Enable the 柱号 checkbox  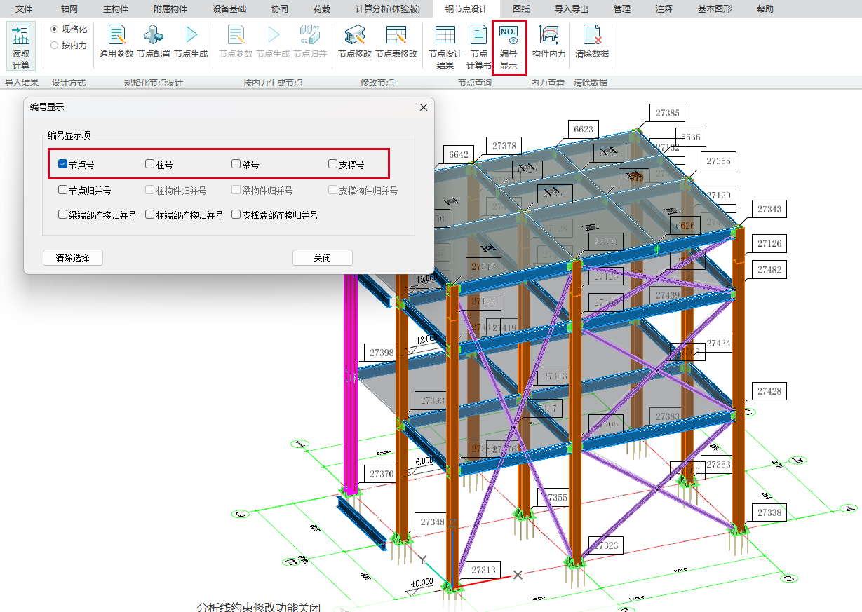click(149, 164)
